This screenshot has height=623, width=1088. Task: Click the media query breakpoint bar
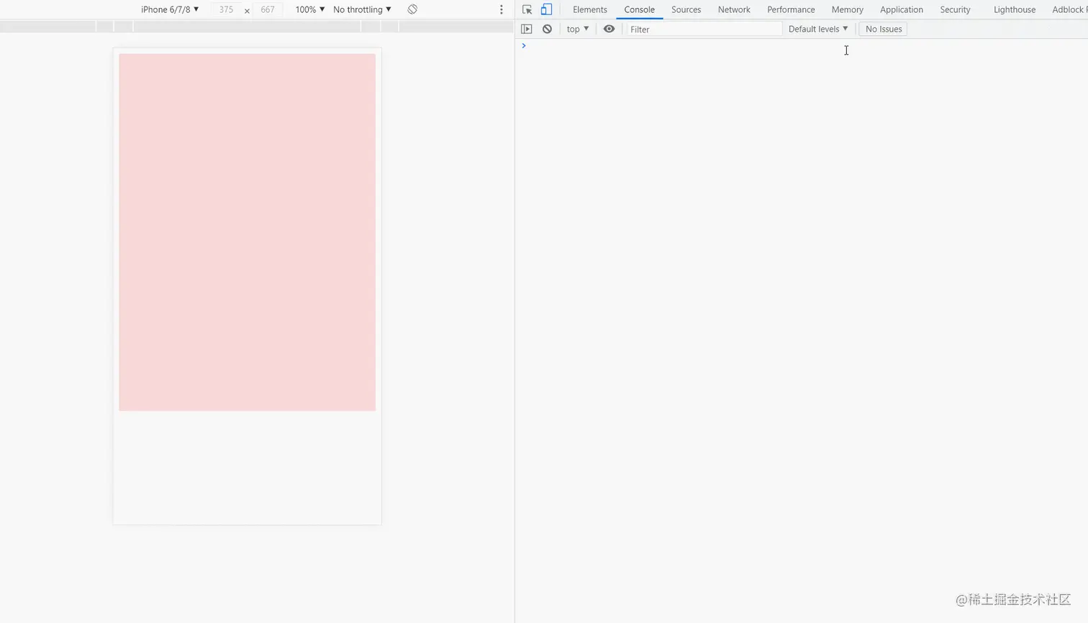point(256,26)
